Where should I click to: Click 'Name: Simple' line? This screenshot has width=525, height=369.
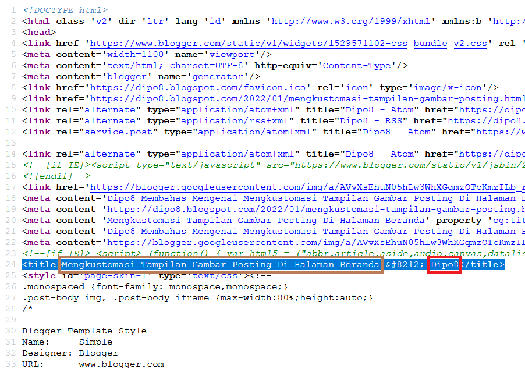click(68, 342)
